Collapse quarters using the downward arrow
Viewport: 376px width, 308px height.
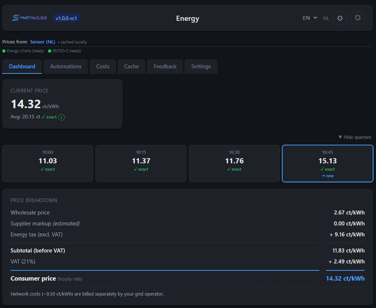tap(340, 137)
